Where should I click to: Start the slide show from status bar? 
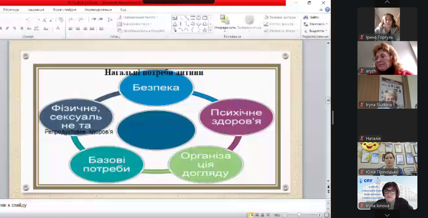tap(268, 215)
